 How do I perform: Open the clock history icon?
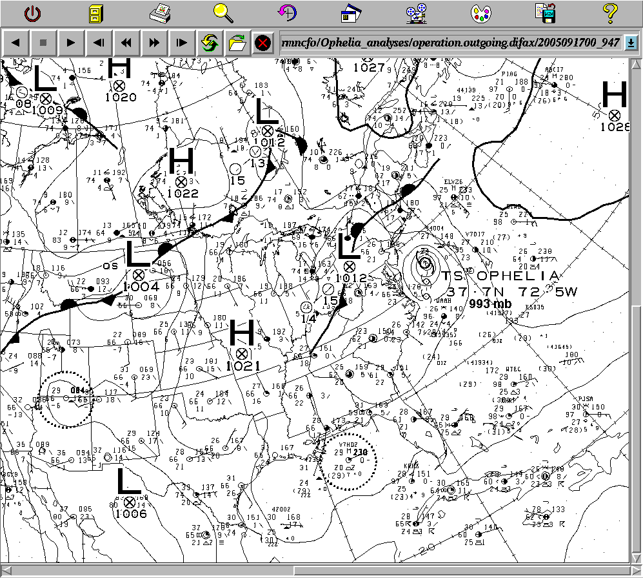(288, 12)
